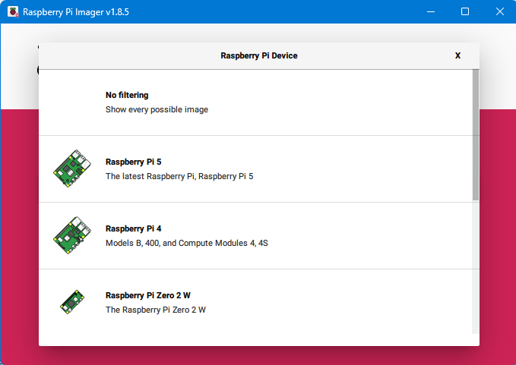The height and width of the screenshot is (365, 516).
Task: Choose the Raspberry Pi Zero 2 W title
Action: [147, 295]
